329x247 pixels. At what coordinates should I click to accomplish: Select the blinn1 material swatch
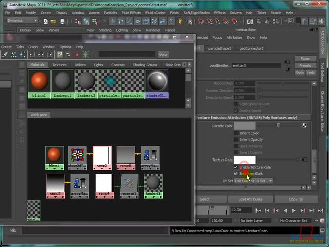coord(40,81)
